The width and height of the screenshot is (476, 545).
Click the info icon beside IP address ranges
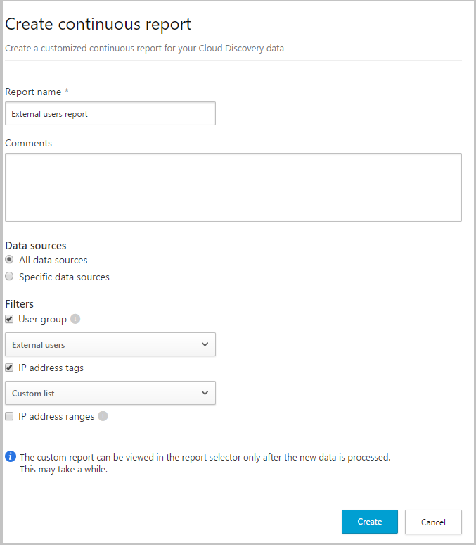coord(103,416)
